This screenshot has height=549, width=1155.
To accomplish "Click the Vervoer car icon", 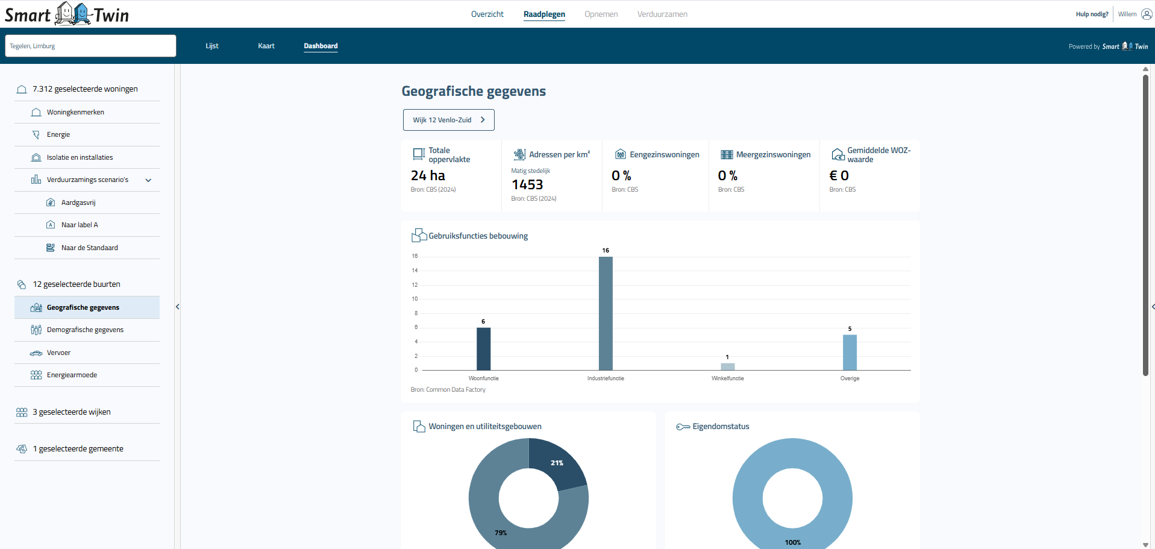I will 36,353.
